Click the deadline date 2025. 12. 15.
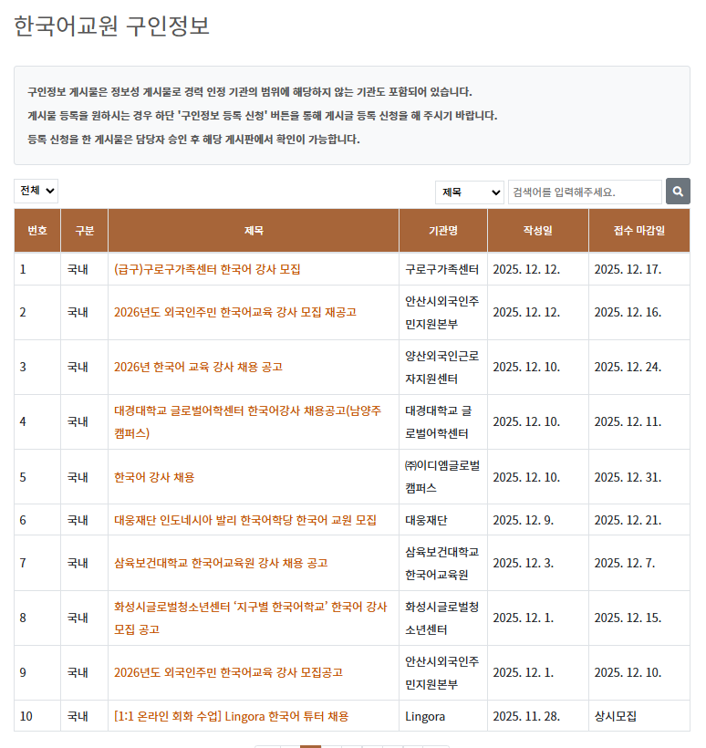The image size is (706, 748). (x=628, y=618)
